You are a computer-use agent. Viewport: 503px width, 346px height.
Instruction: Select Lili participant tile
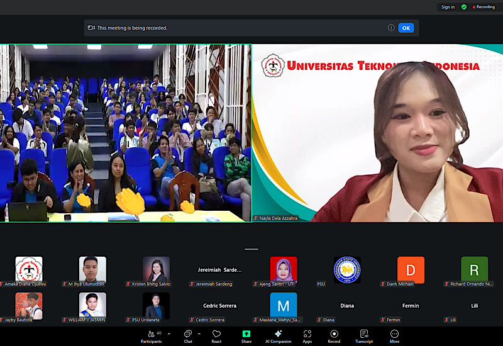474,307
